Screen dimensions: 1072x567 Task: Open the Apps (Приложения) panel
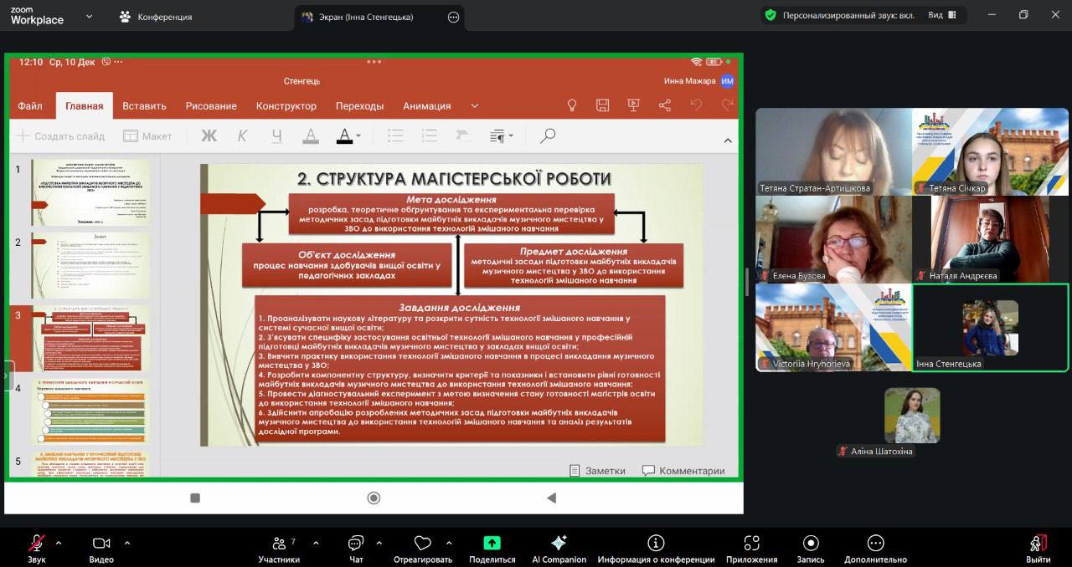[x=751, y=549]
